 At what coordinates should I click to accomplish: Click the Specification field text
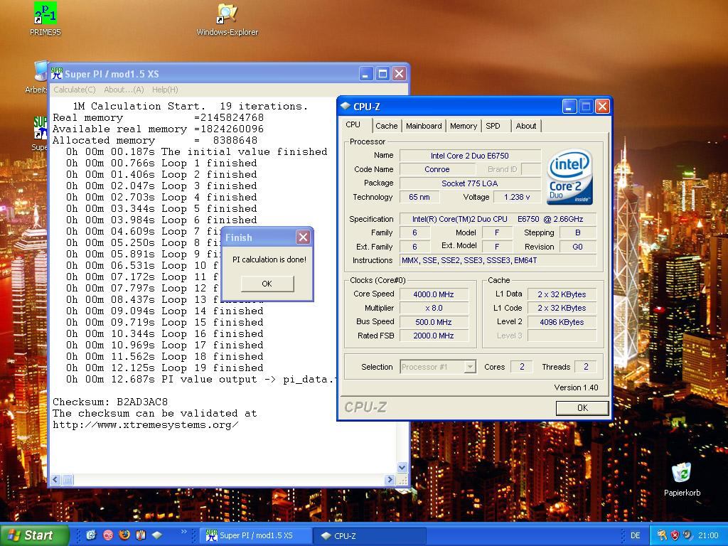498,219
